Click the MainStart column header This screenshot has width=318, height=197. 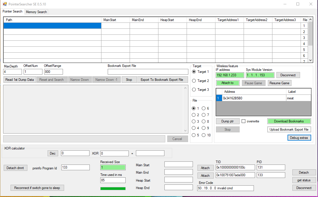(x=116, y=20)
